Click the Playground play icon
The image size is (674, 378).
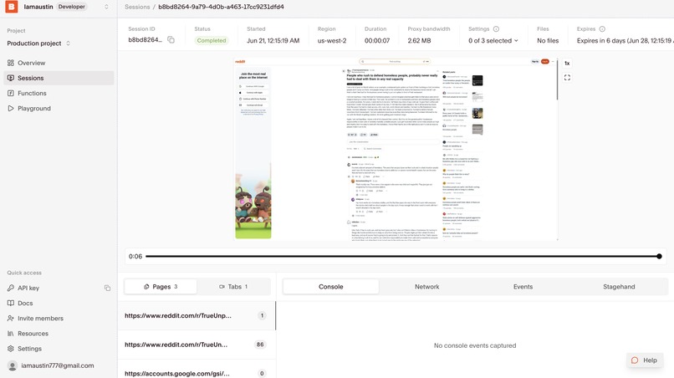point(11,109)
